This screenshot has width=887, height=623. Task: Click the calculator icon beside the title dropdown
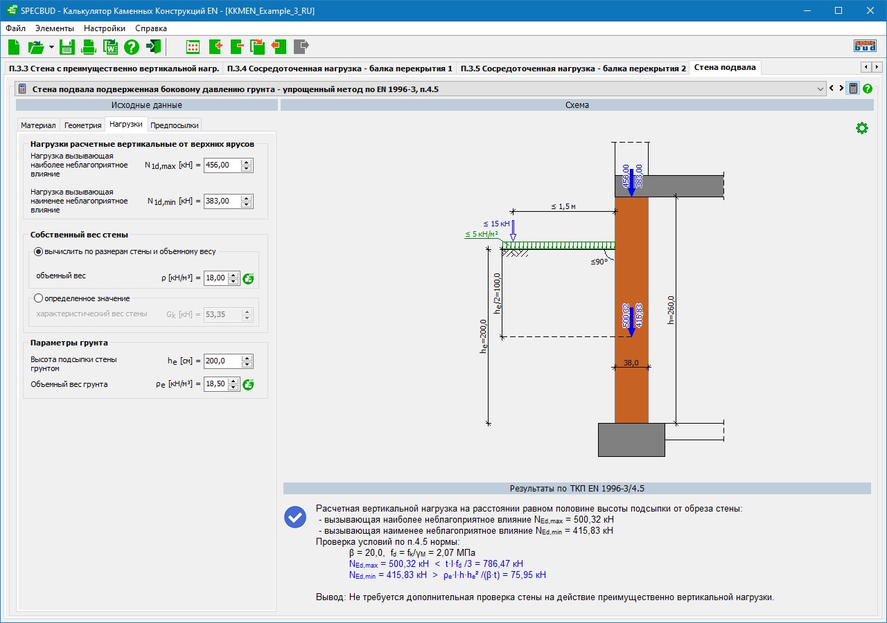tap(853, 89)
